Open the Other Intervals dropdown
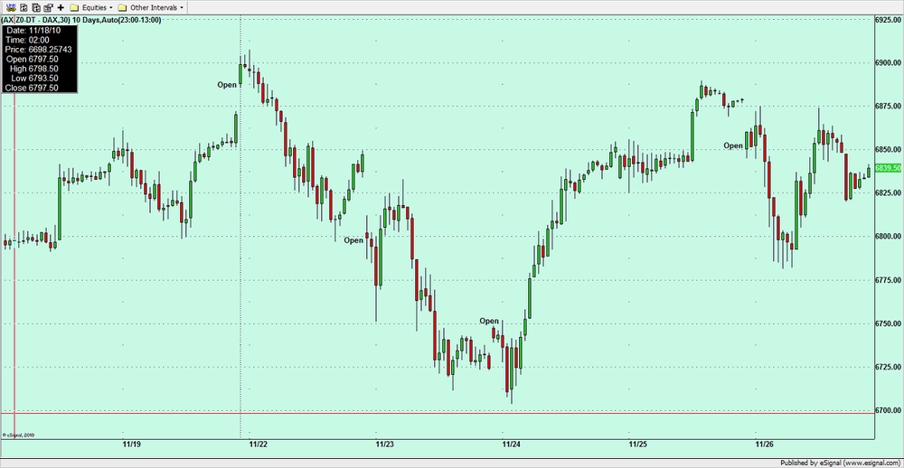Image resolution: width=904 pixels, height=468 pixels. point(156,8)
